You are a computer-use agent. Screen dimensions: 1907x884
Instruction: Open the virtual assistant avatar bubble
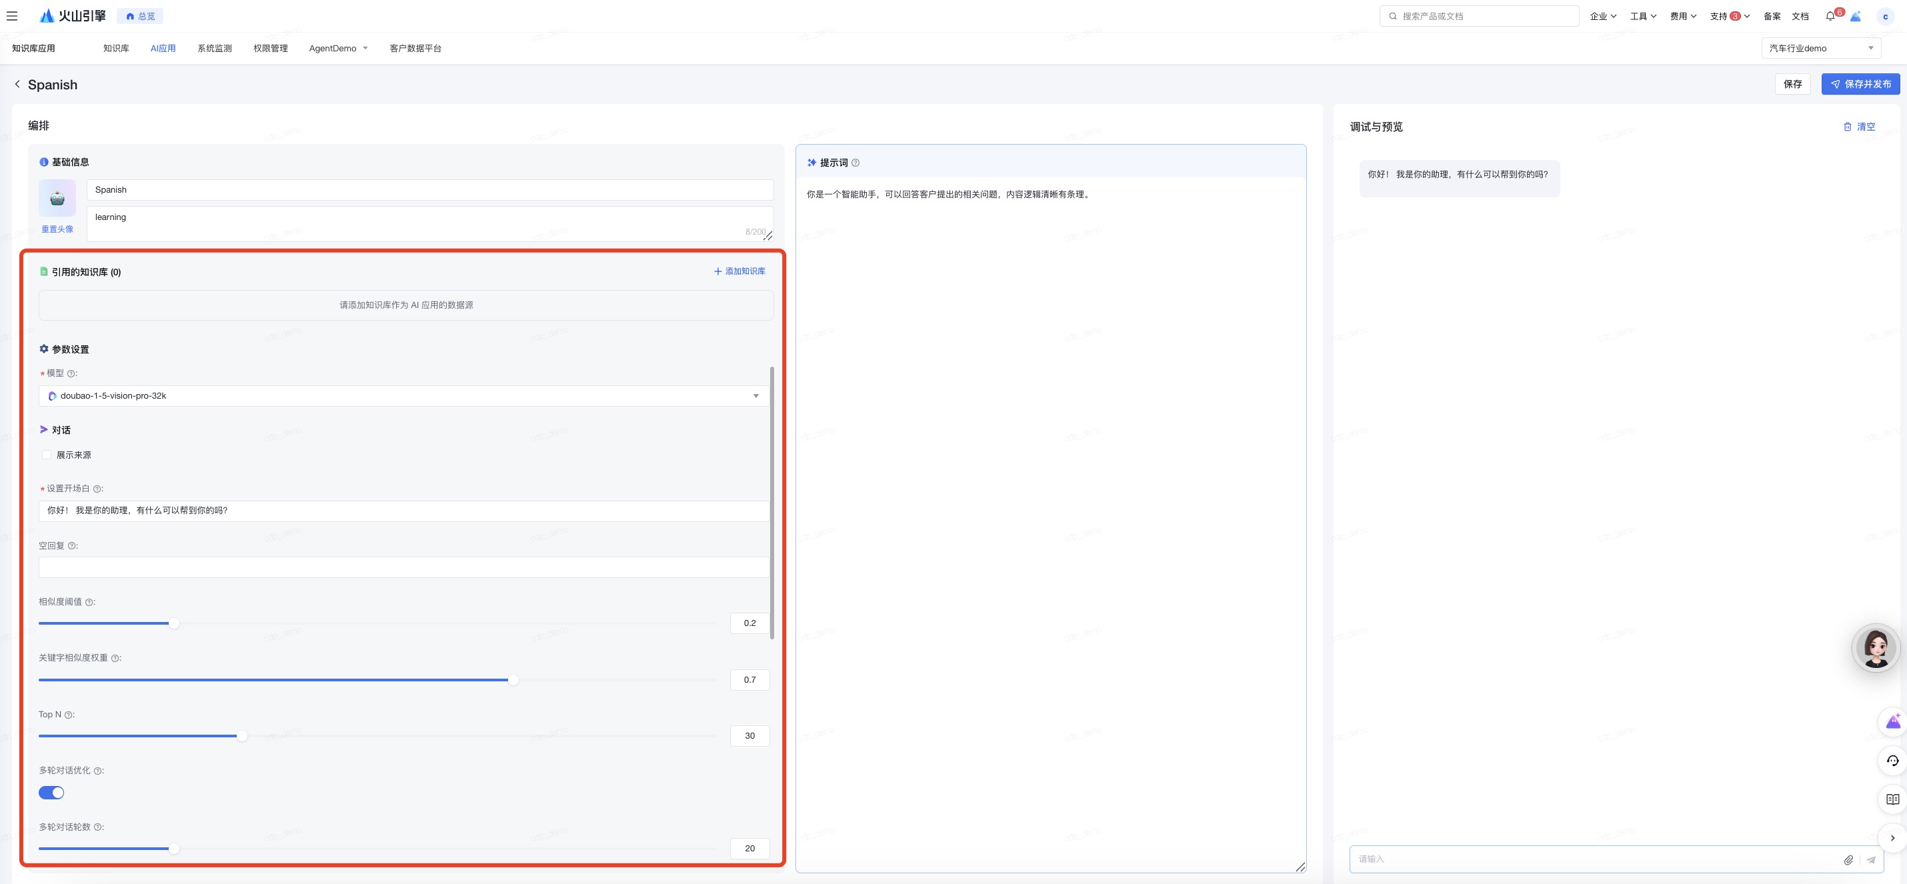(x=1875, y=648)
